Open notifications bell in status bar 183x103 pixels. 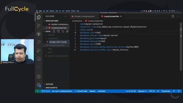[x=178, y=91]
